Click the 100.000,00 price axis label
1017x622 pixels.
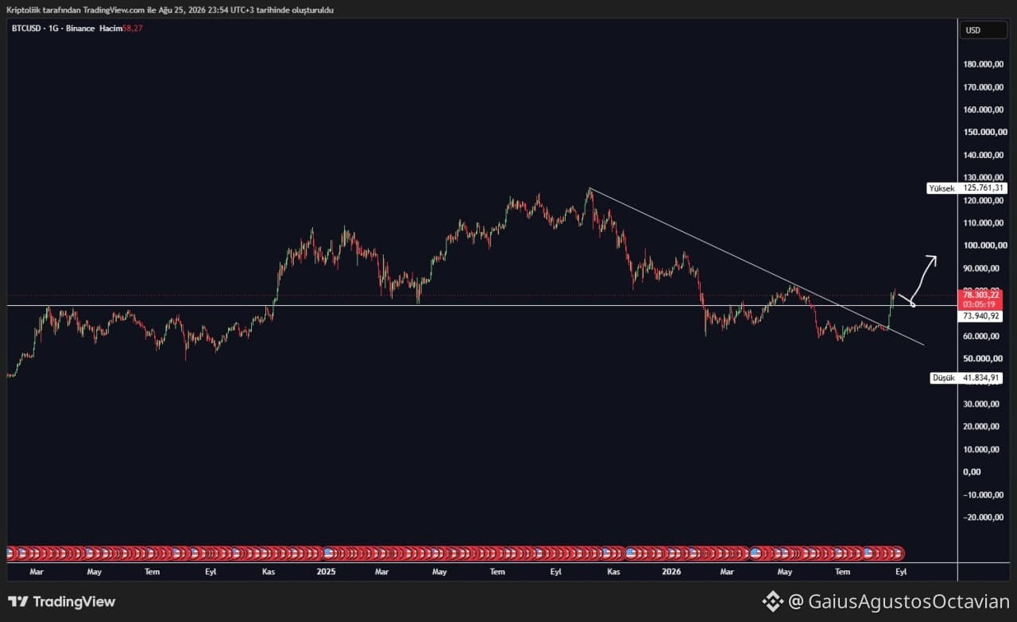pos(985,245)
